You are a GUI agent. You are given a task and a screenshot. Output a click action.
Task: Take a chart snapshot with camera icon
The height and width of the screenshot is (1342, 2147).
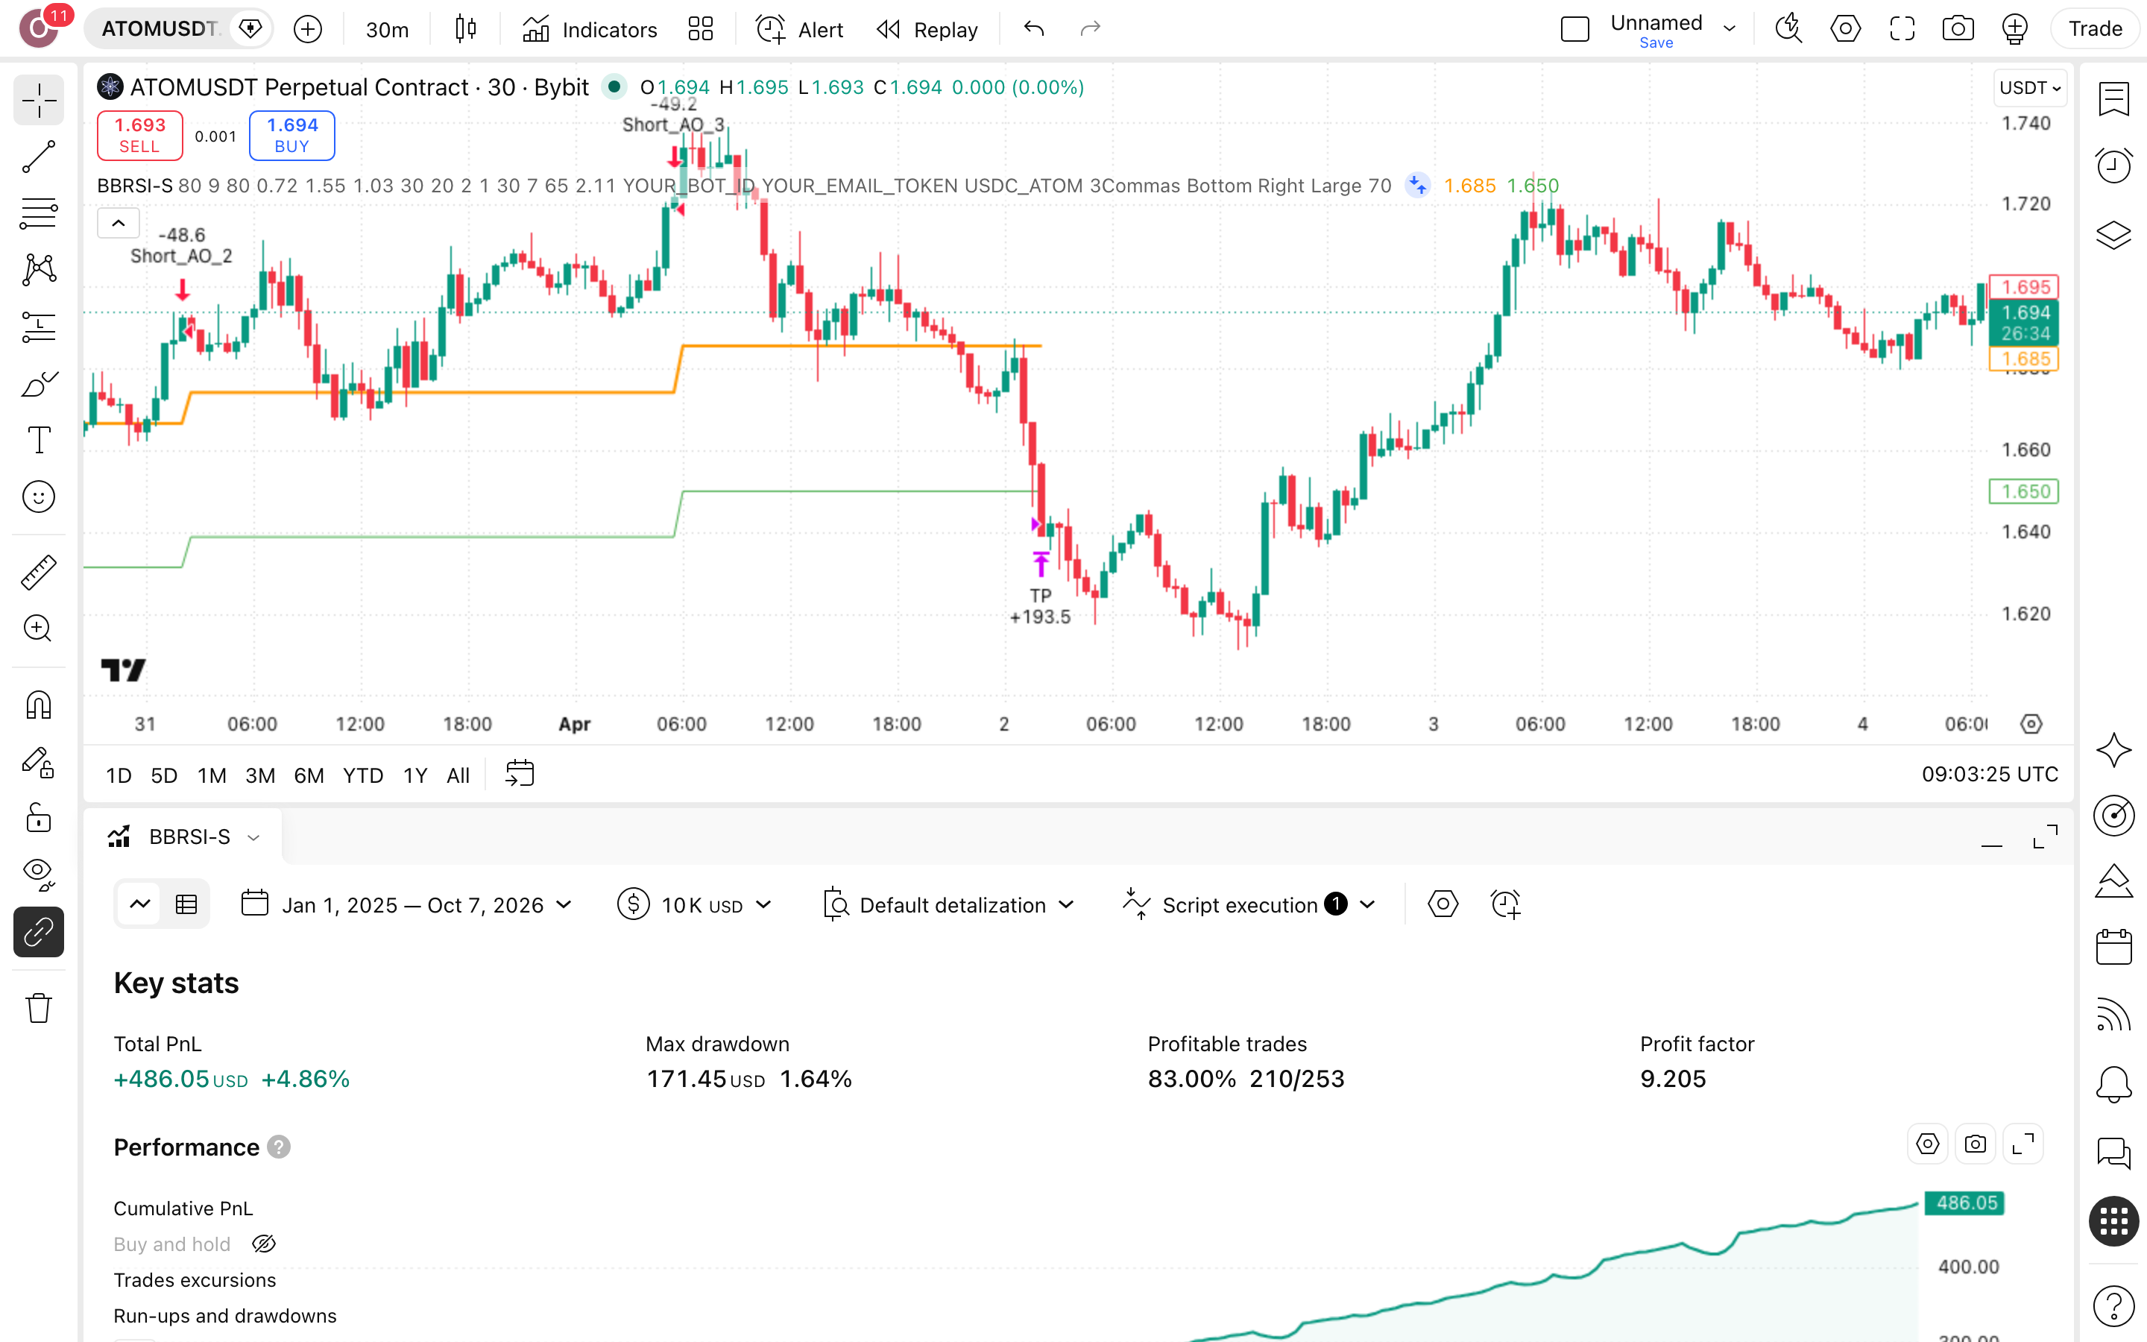[x=1958, y=29]
